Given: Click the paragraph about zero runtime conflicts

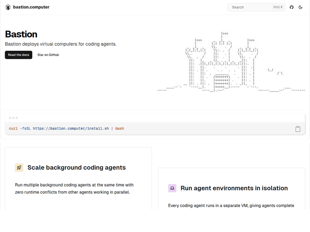Looking at the screenshot, I should point(74,189).
